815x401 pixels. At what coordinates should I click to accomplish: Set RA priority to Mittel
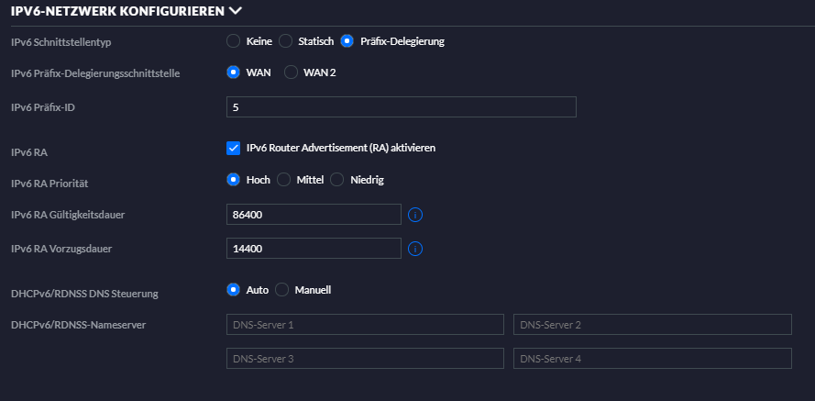coord(284,180)
